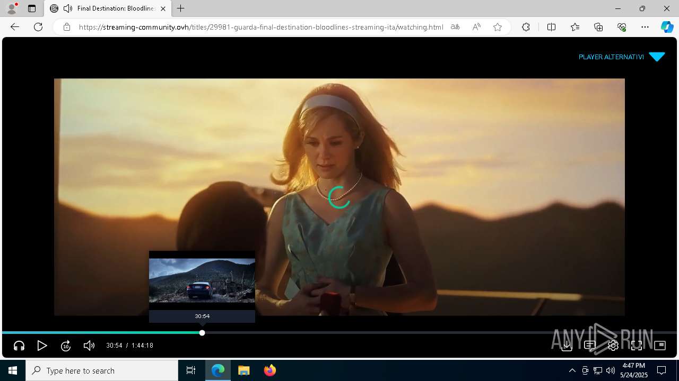Click the taskbar search box
The width and height of the screenshot is (679, 381).
point(102,370)
